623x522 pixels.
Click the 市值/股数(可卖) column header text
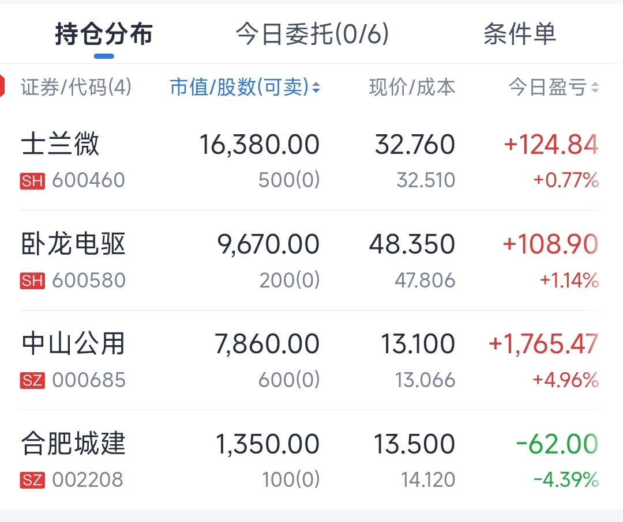click(239, 88)
